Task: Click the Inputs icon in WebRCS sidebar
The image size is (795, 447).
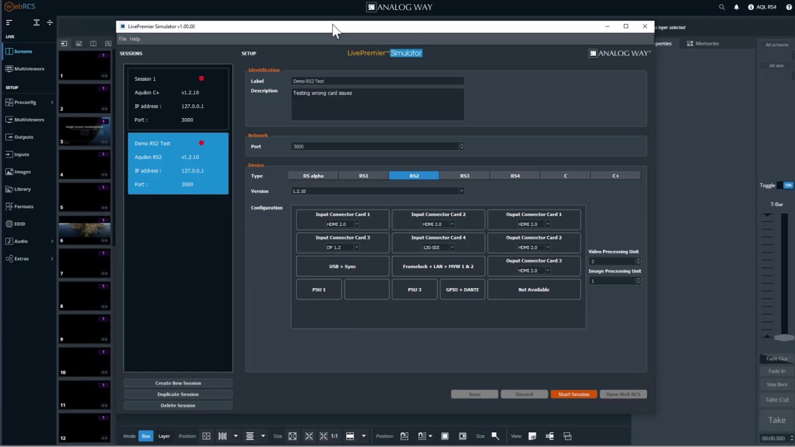Action: [x=9, y=155]
